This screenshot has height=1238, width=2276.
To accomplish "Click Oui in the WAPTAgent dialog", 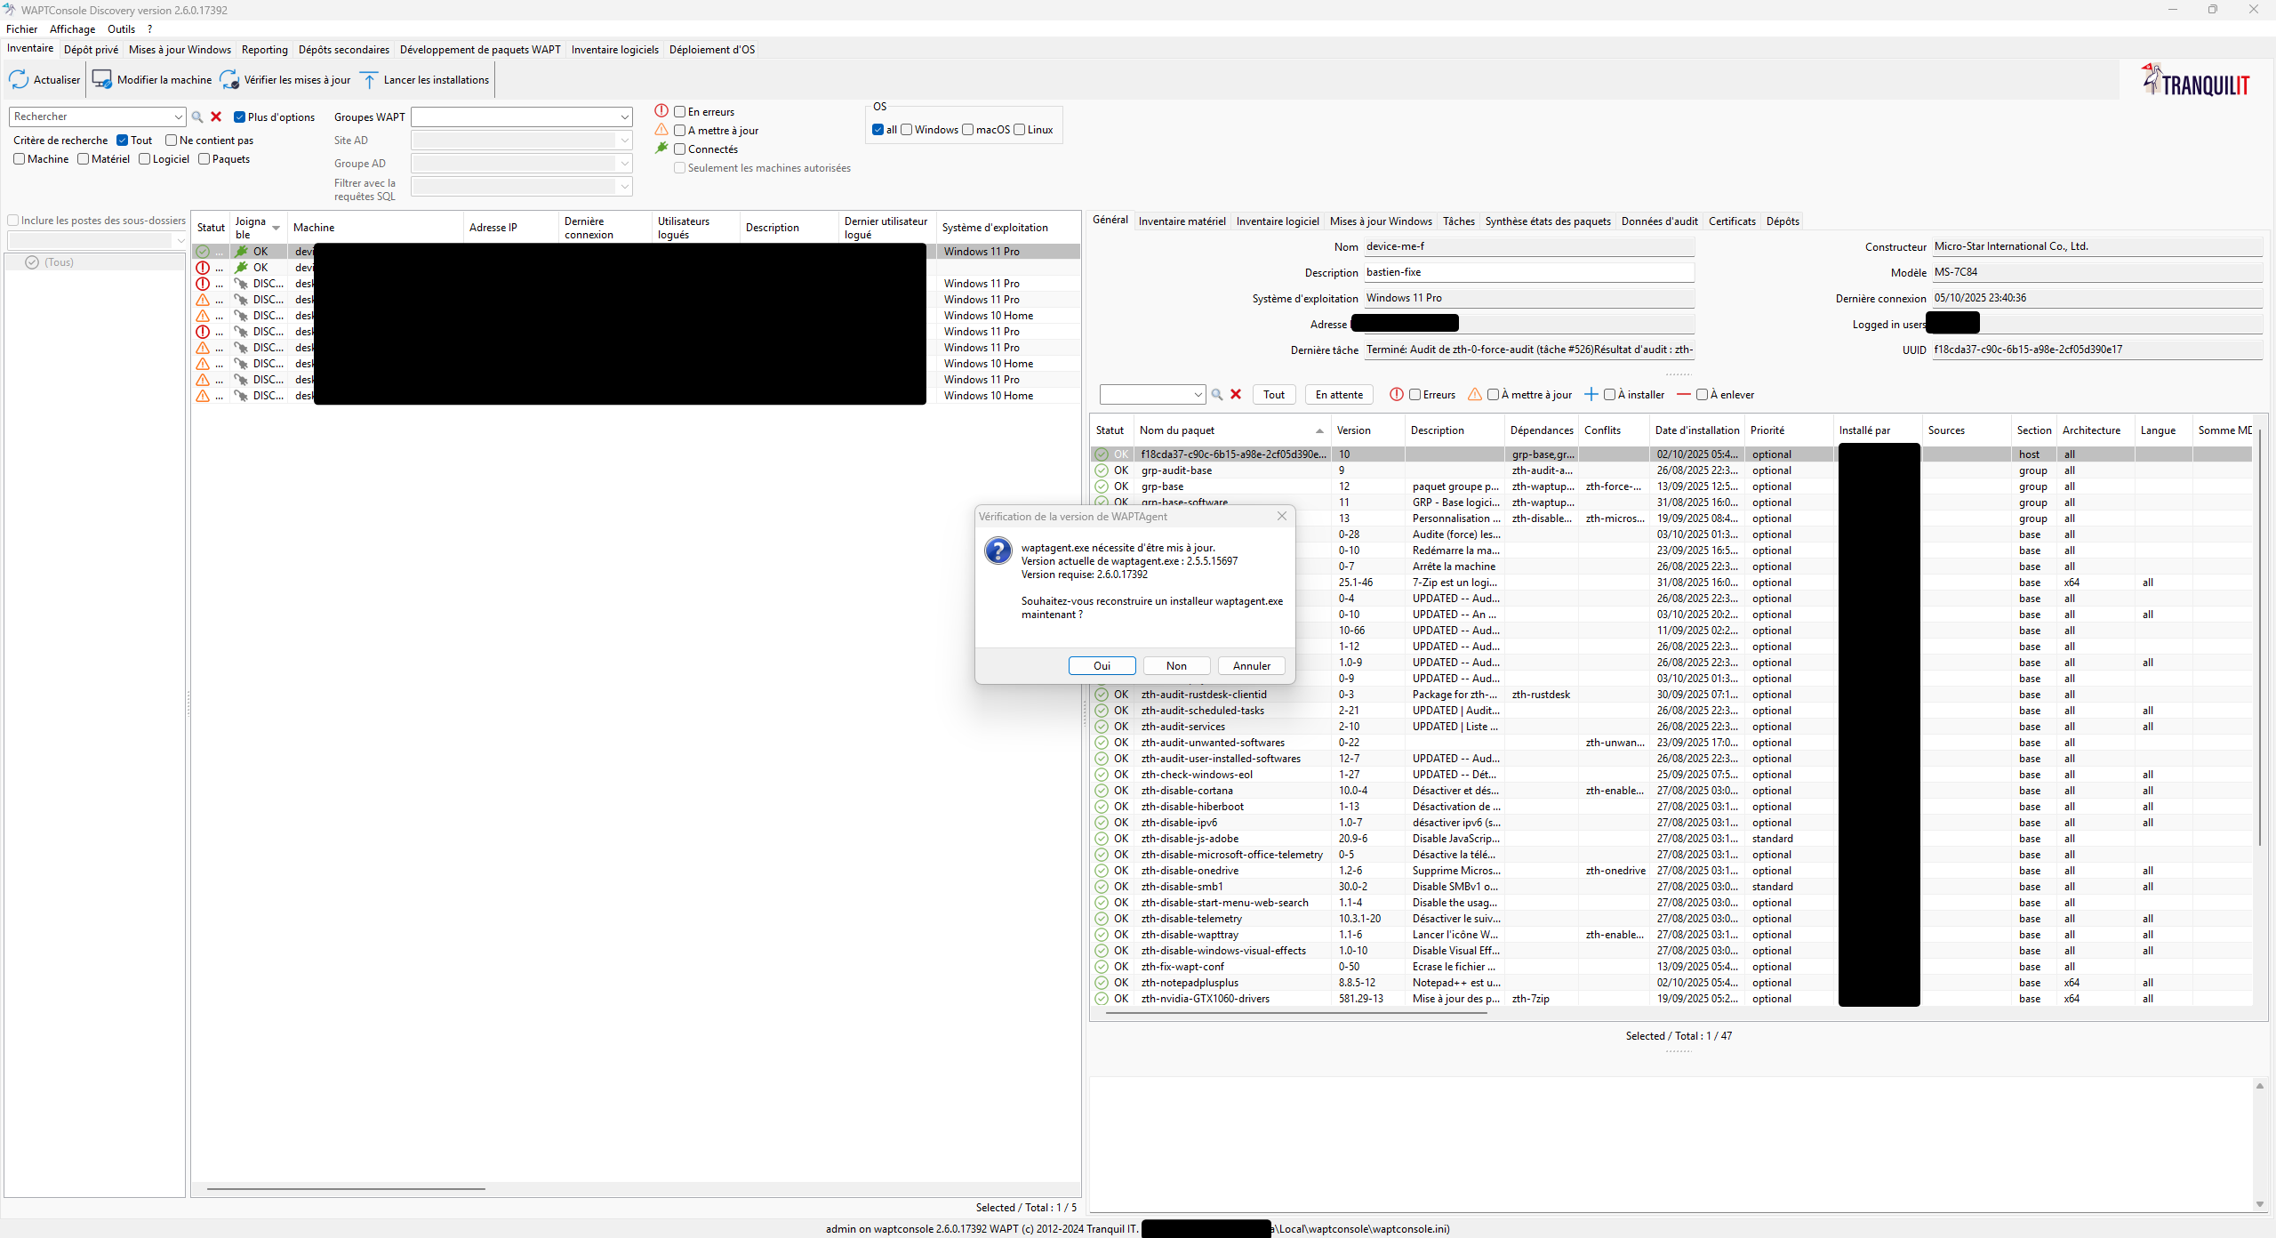I will pos(1102,666).
